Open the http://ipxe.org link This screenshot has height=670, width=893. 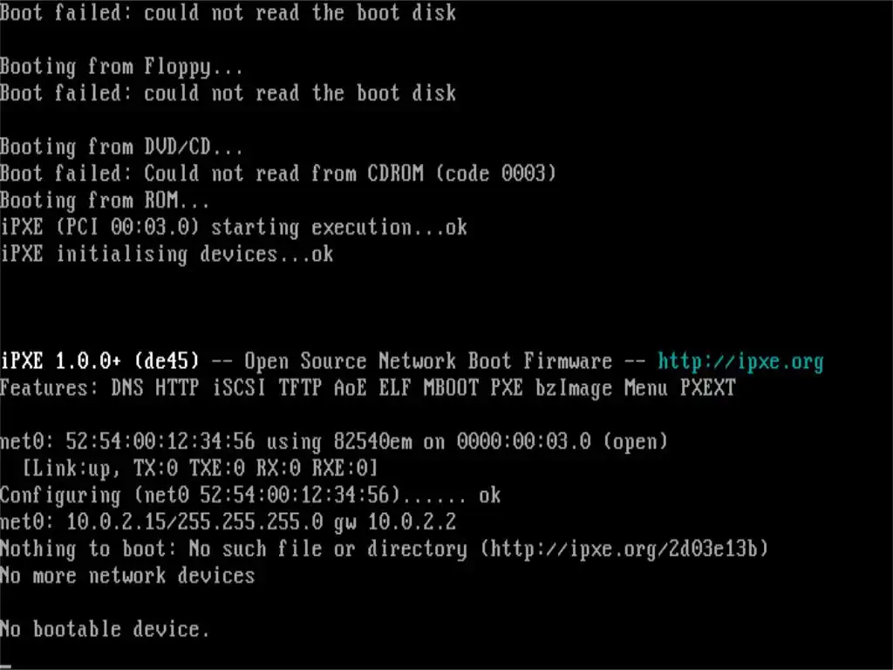(x=740, y=362)
